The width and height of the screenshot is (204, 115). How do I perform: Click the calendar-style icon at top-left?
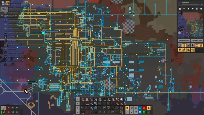(x=3, y=3)
